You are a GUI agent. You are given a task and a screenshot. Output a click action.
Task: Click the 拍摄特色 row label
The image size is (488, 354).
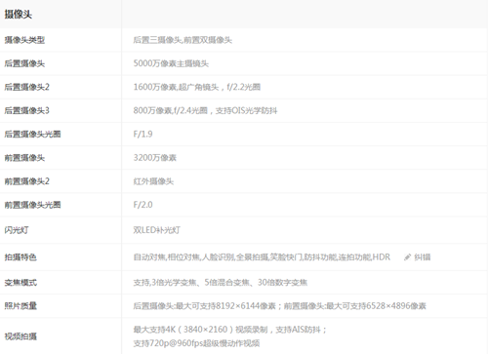point(20,257)
